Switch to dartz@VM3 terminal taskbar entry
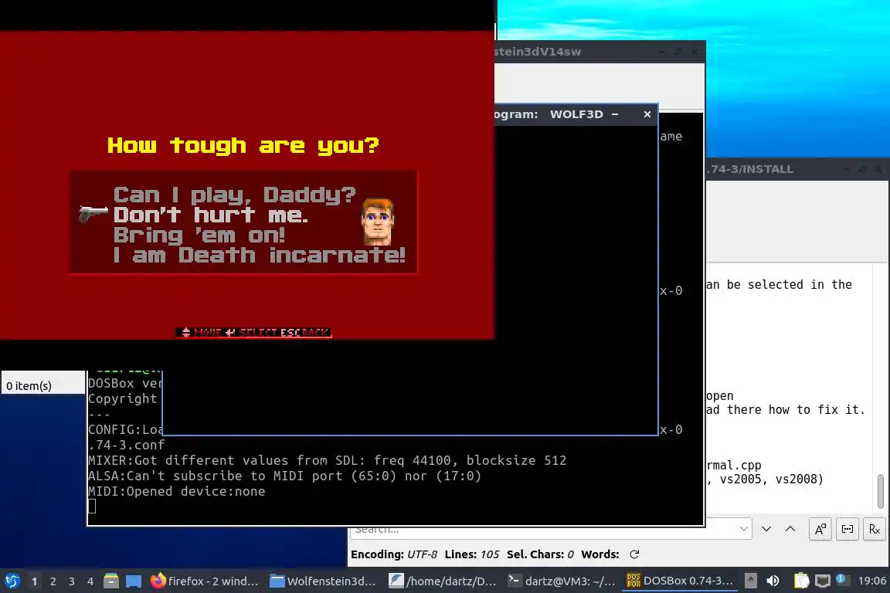 [562, 581]
